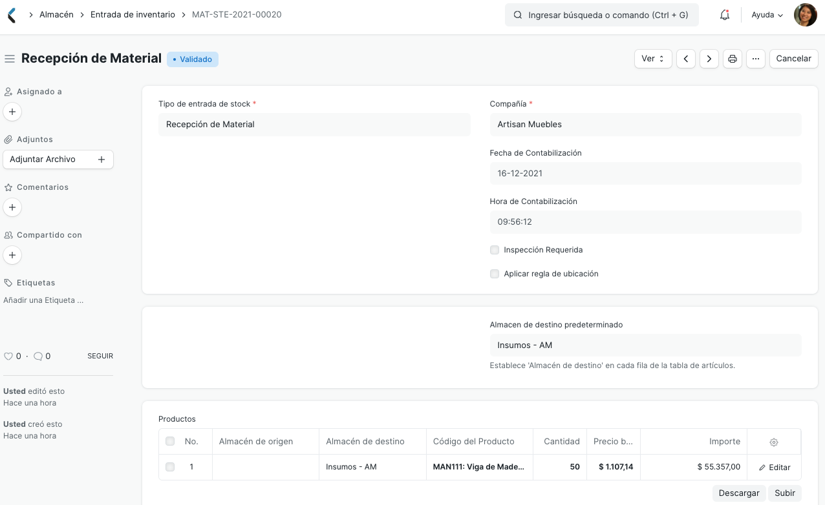Click the Compañía field Artisan Muebles
The image size is (825, 505).
pyautogui.click(x=645, y=125)
